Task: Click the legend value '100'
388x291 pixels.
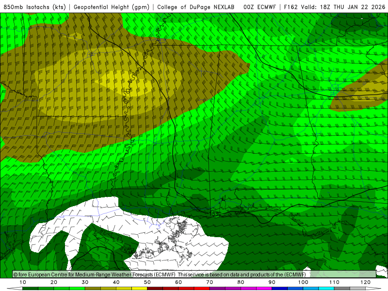Action: (x=303, y=282)
